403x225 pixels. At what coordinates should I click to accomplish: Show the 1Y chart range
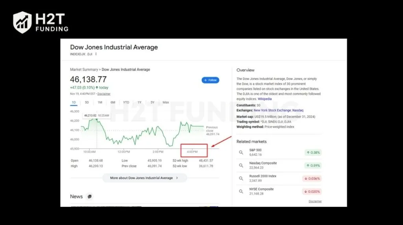click(139, 103)
